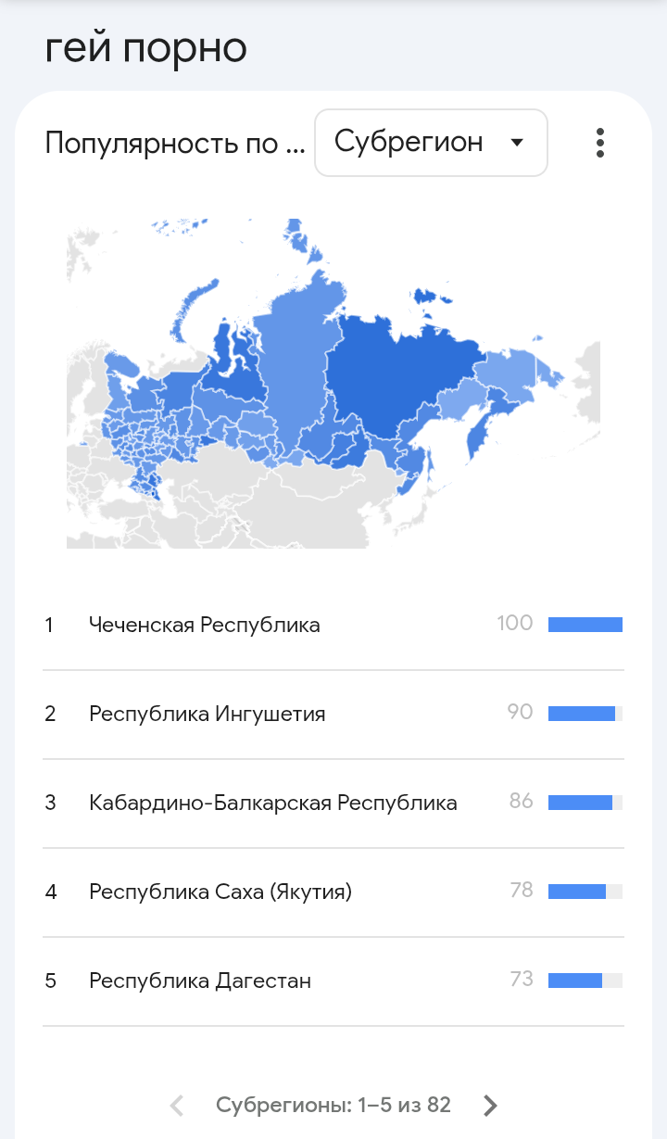Select Чеченская Республика in the list
The width and height of the screenshot is (667, 1139).
click(205, 625)
